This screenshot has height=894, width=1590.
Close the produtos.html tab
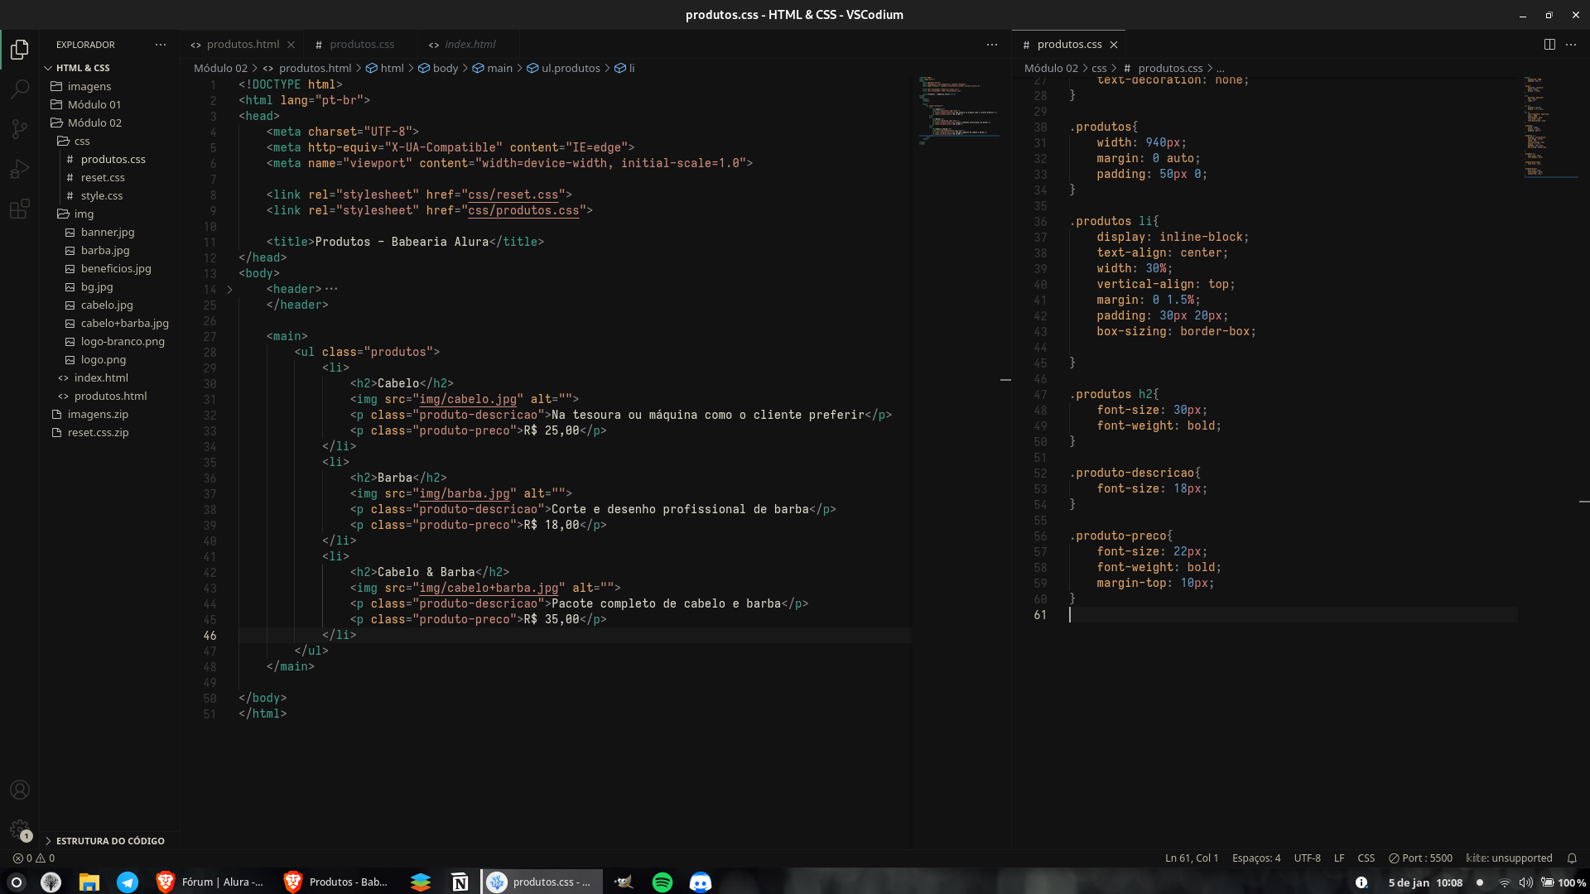(x=291, y=45)
